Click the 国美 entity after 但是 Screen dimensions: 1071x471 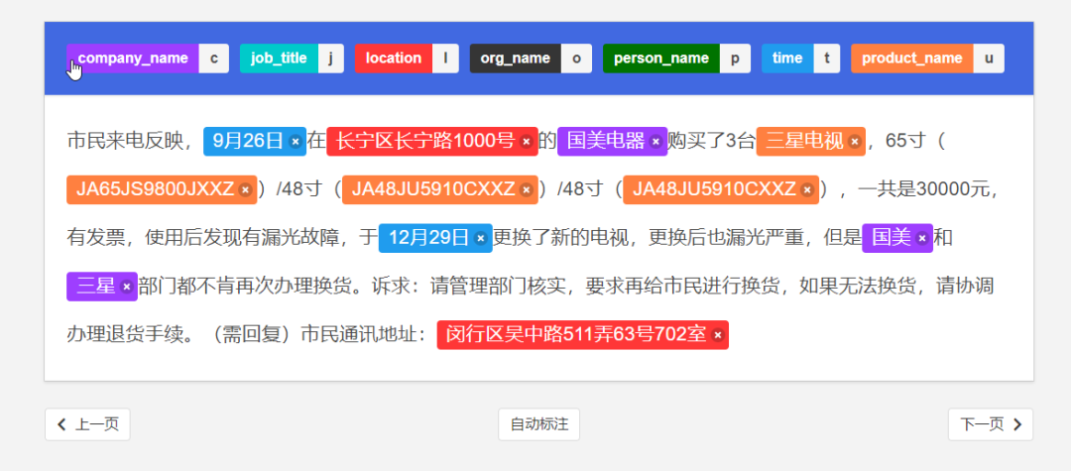[x=891, y=238]
